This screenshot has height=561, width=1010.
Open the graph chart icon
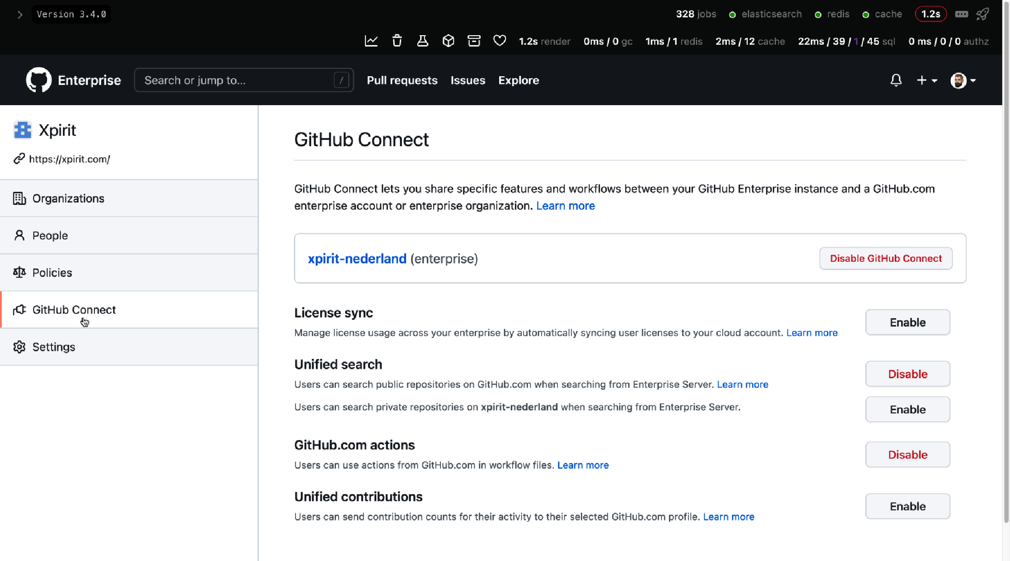pyautogui.click(x=371, y=41)
